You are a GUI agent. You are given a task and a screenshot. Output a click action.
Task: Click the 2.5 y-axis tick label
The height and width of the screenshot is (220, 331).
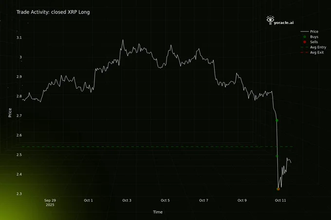19,155
